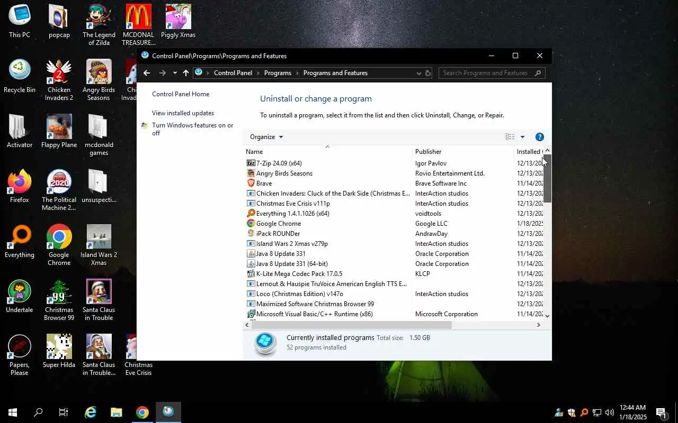Open View installed updates link

click(183, 113)
